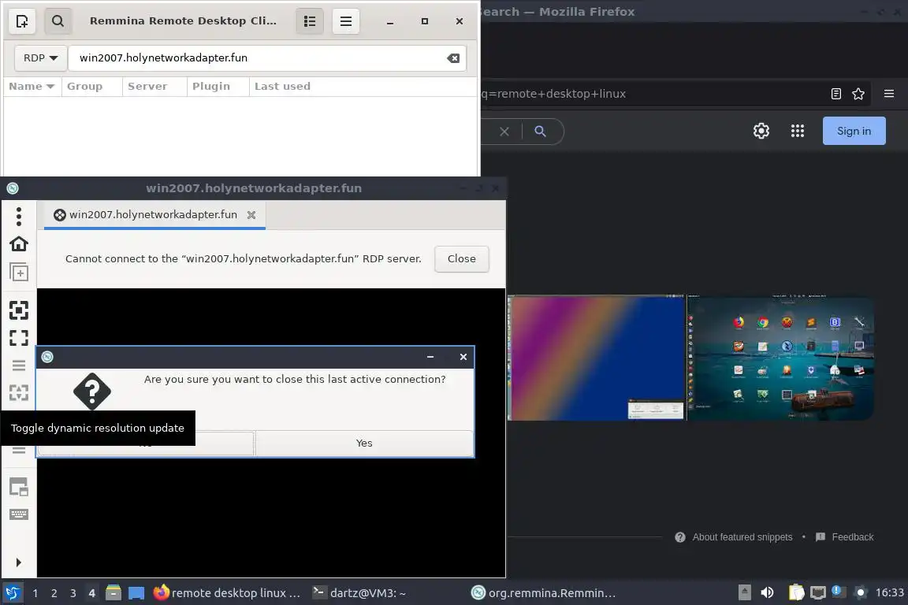Open the clipboard tray icon
908x605 pixels.
[796, 593]
